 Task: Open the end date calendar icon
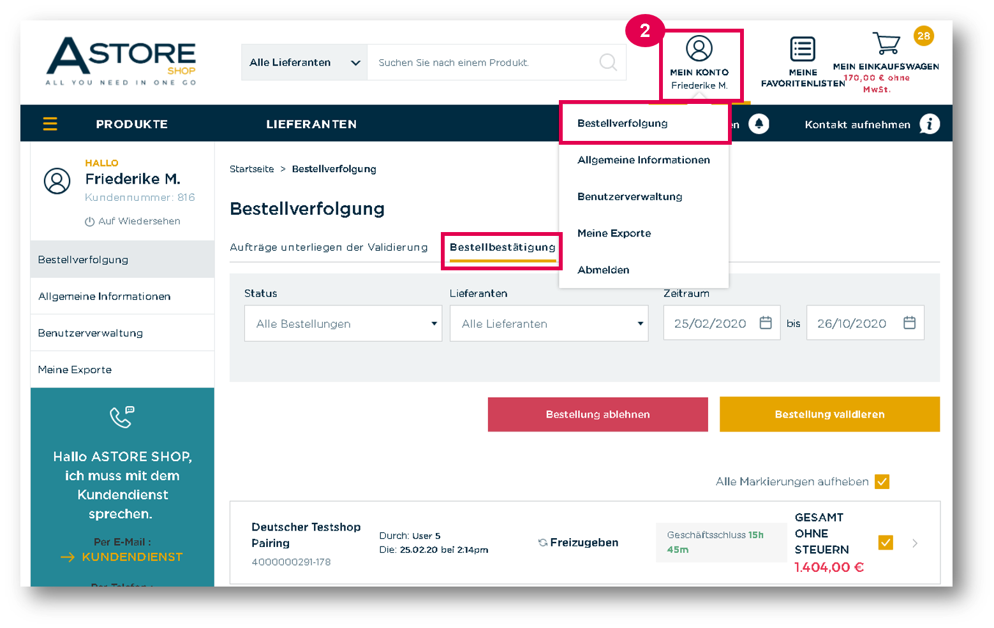[x=910, y=323]
